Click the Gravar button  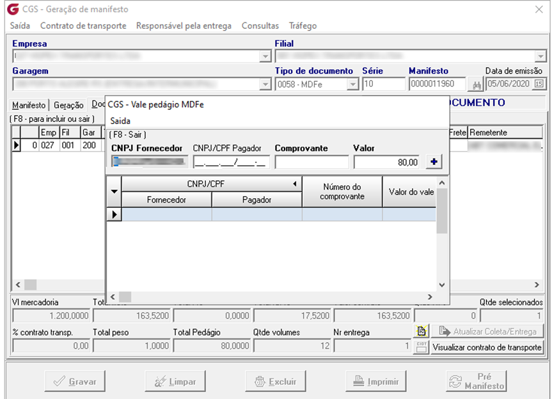(x=75, y=381)
